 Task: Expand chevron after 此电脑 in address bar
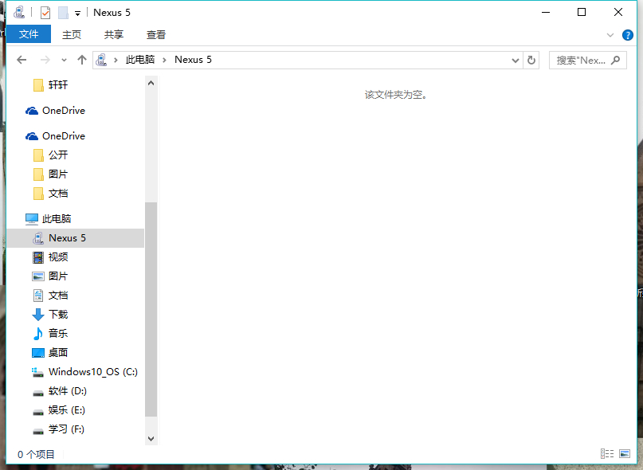pos(164,60)
